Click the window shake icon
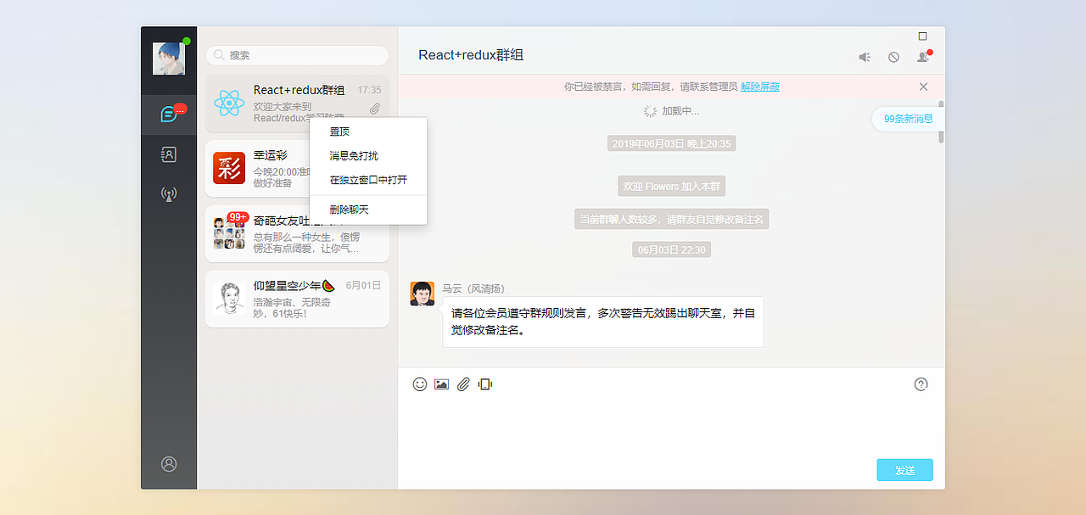1086x515 pixels. [484, 384]
